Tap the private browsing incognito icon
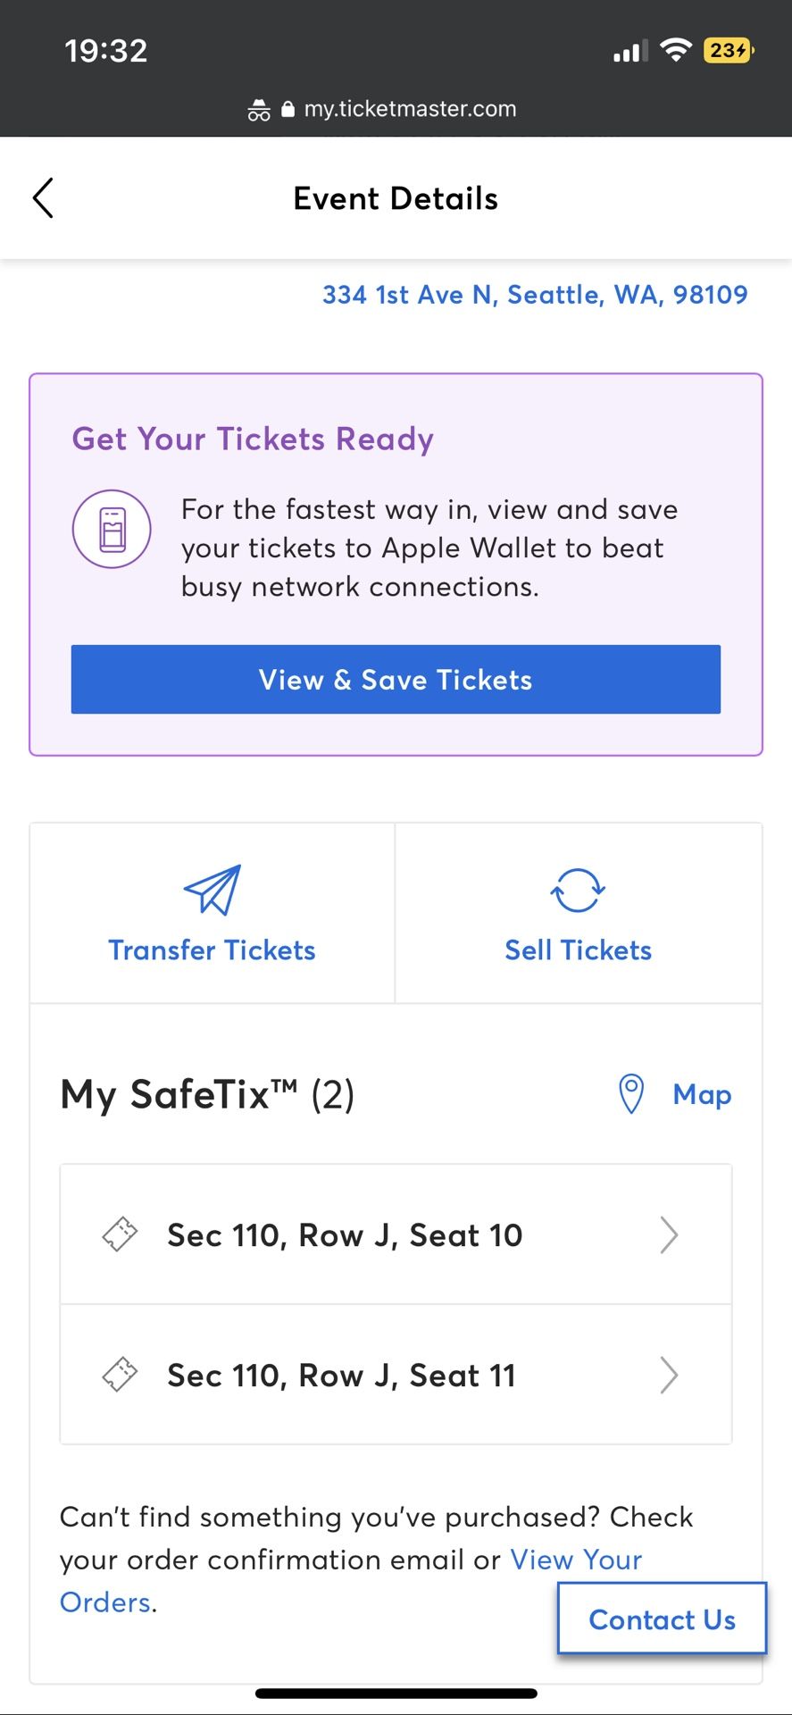The image size is (792, 1715). pyautogui.click(x=259, y=110)
